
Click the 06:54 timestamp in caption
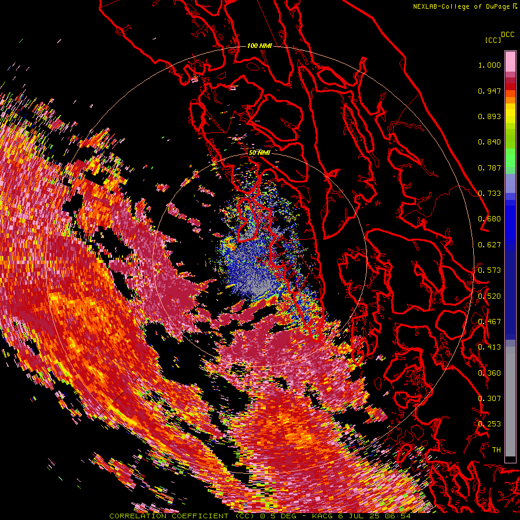click(398, 516)
